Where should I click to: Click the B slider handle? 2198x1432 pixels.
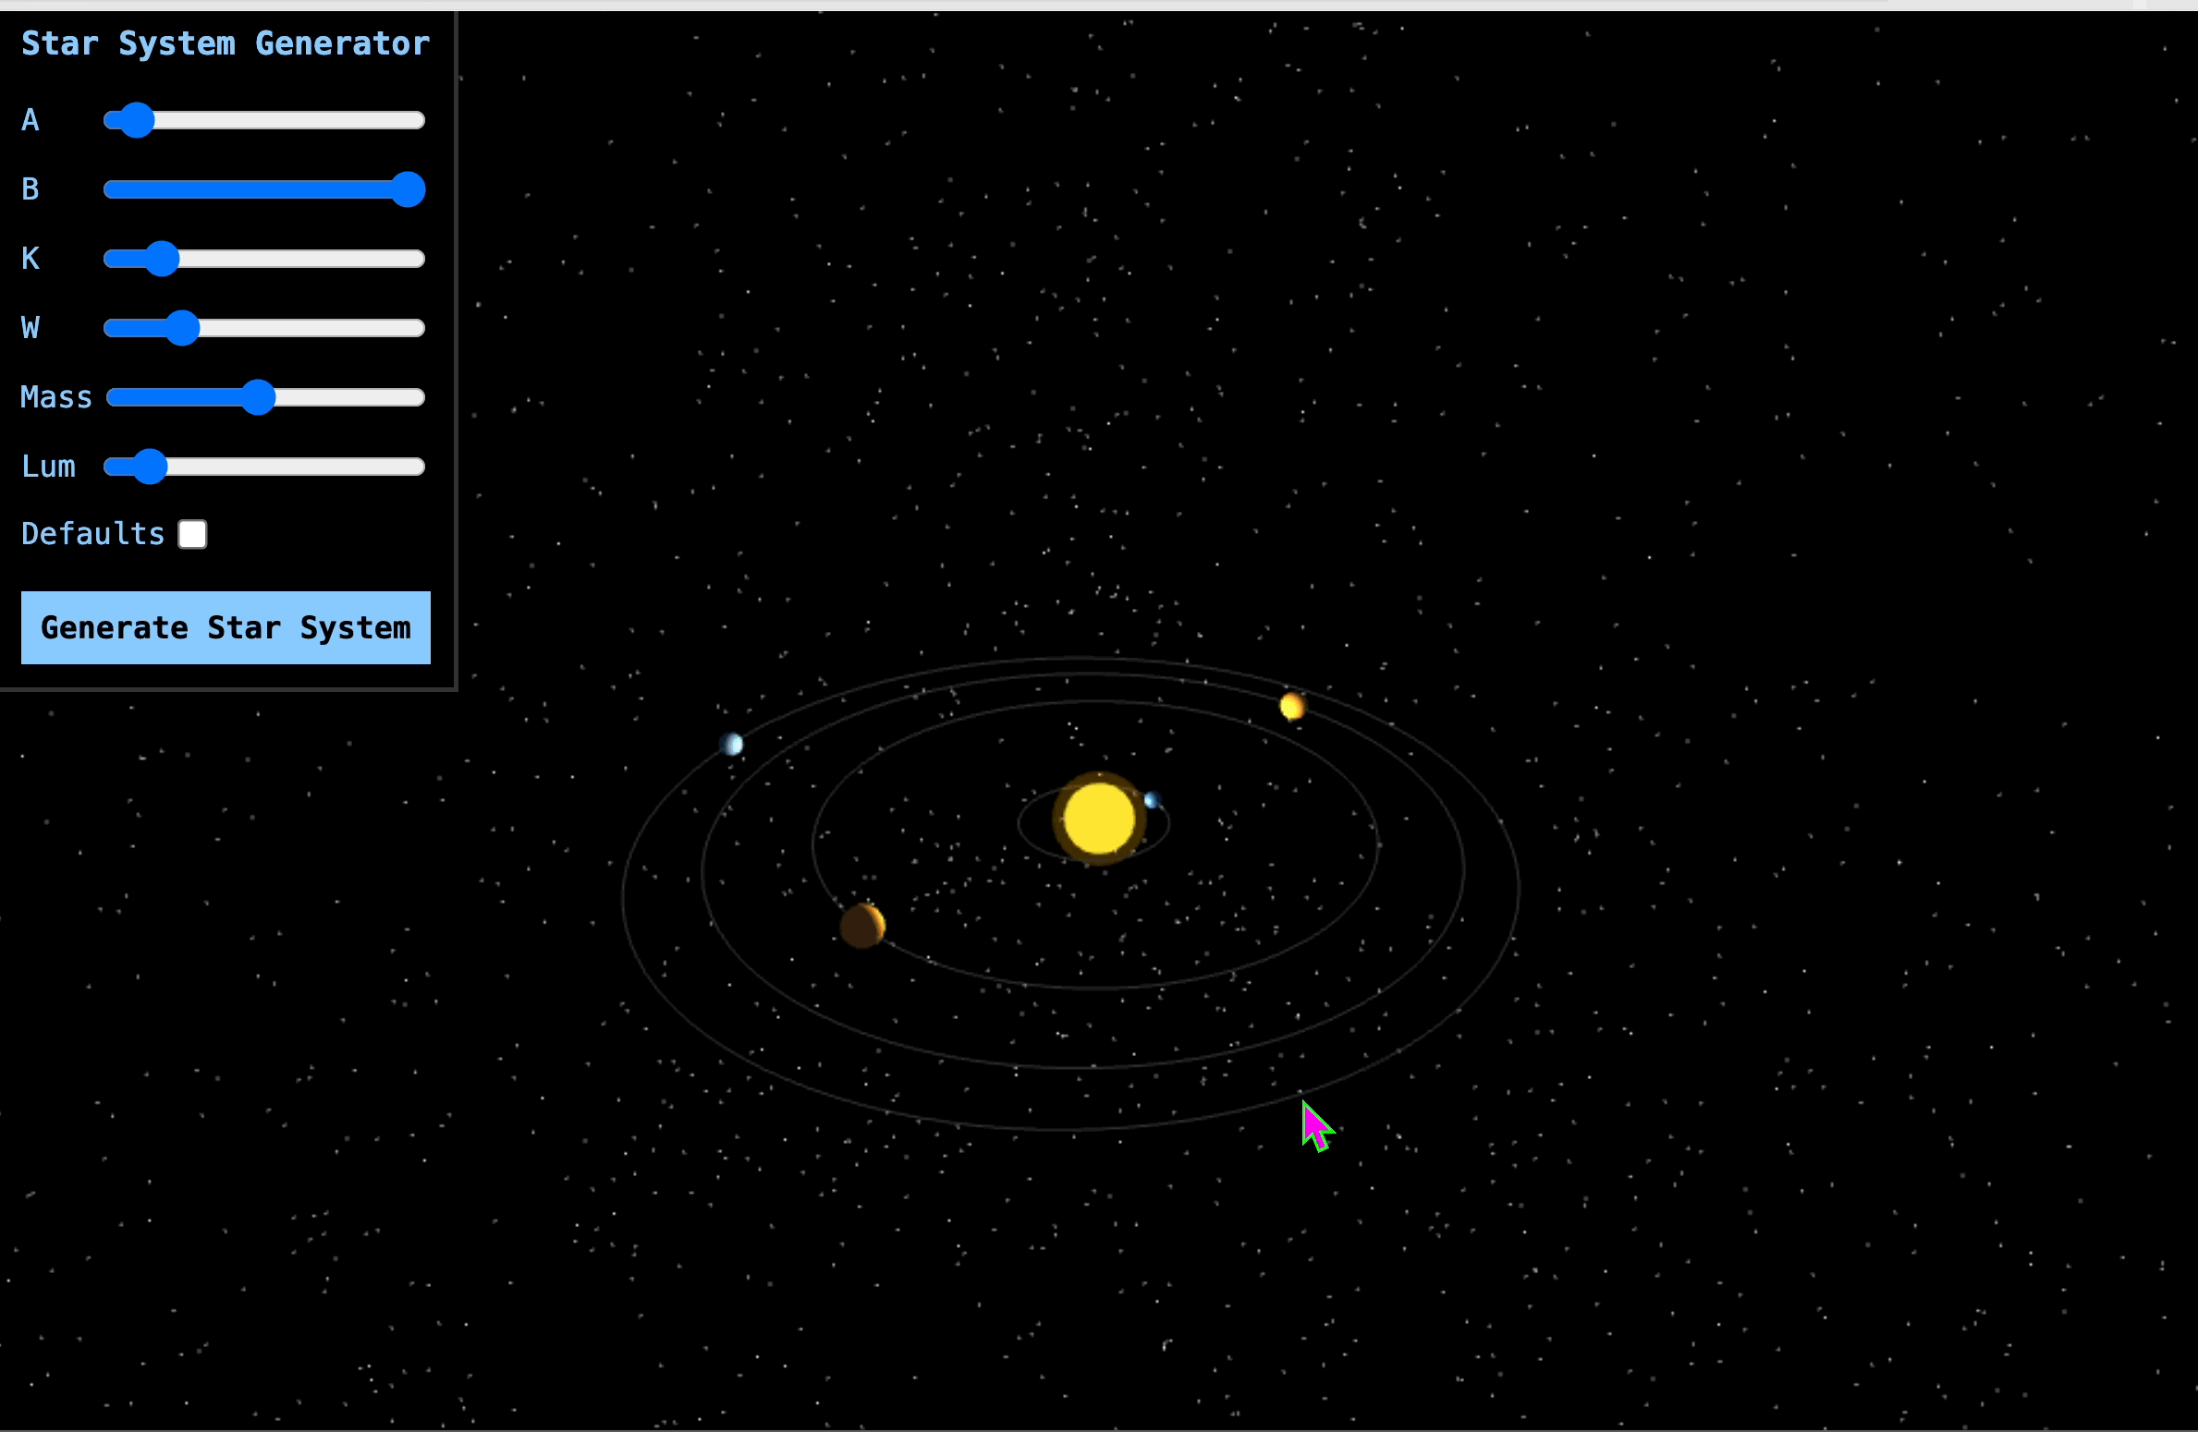coord(408,189)
